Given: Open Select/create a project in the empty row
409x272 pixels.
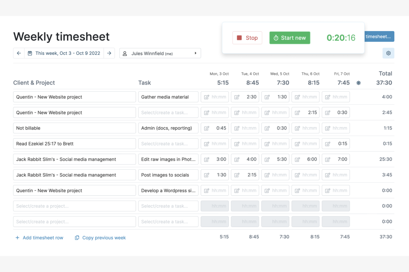Looking at the screenshot, I should pos(74,206).
